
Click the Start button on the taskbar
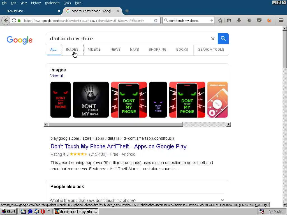click(9, 212)
